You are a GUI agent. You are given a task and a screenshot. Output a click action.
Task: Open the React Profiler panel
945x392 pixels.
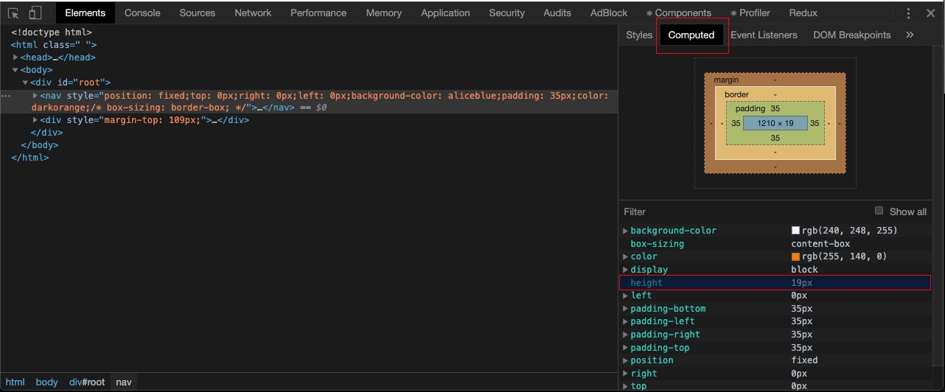click(x=750, y=13)
